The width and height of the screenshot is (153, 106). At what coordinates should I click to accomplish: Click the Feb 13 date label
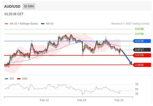pyautogui.click(x=82, y=100)
